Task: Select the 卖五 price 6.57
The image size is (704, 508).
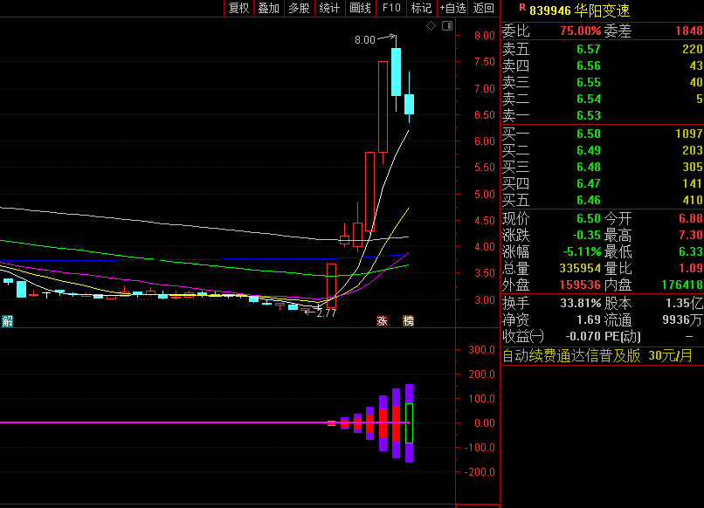Action: [x=589, y=49]
